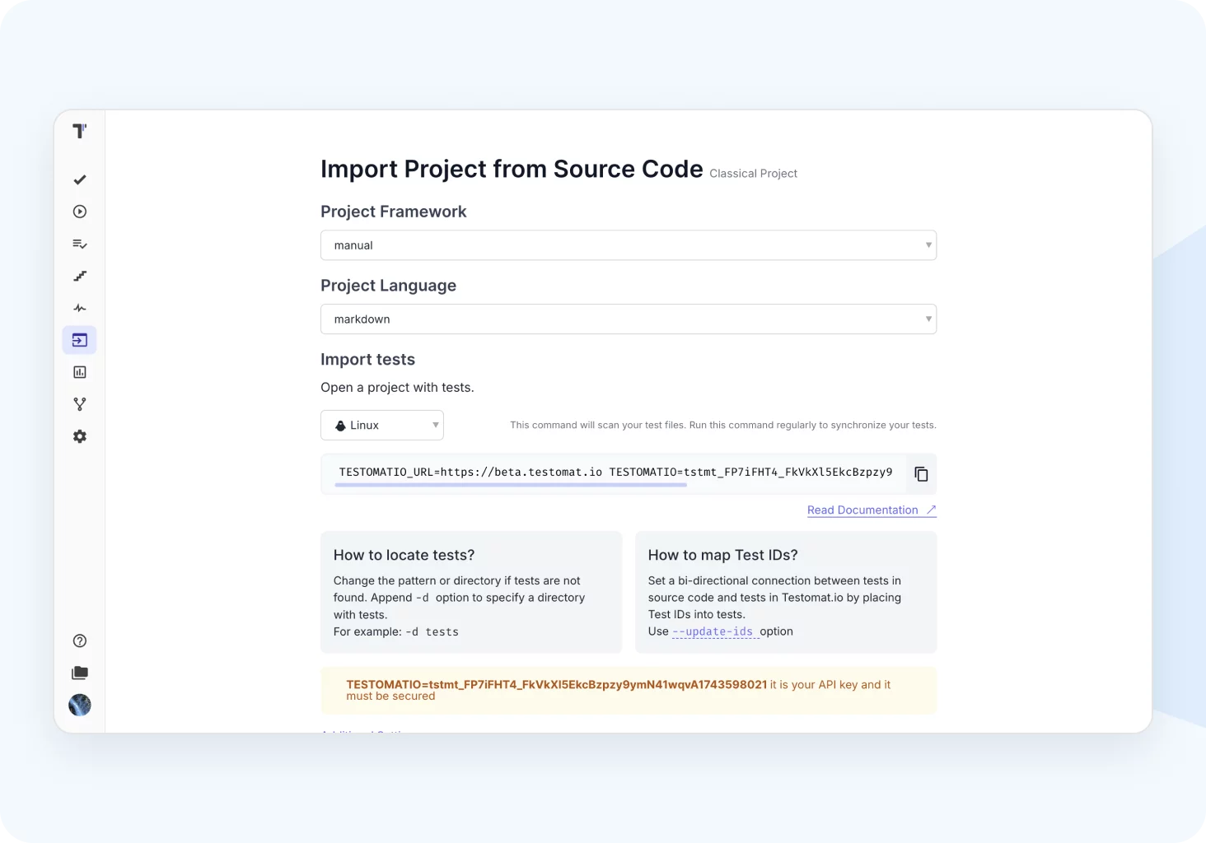Viewport: 1206px width, 843px height.
Task: Click the Testomat.io logo in the sidebar
Action: point(80,132)
